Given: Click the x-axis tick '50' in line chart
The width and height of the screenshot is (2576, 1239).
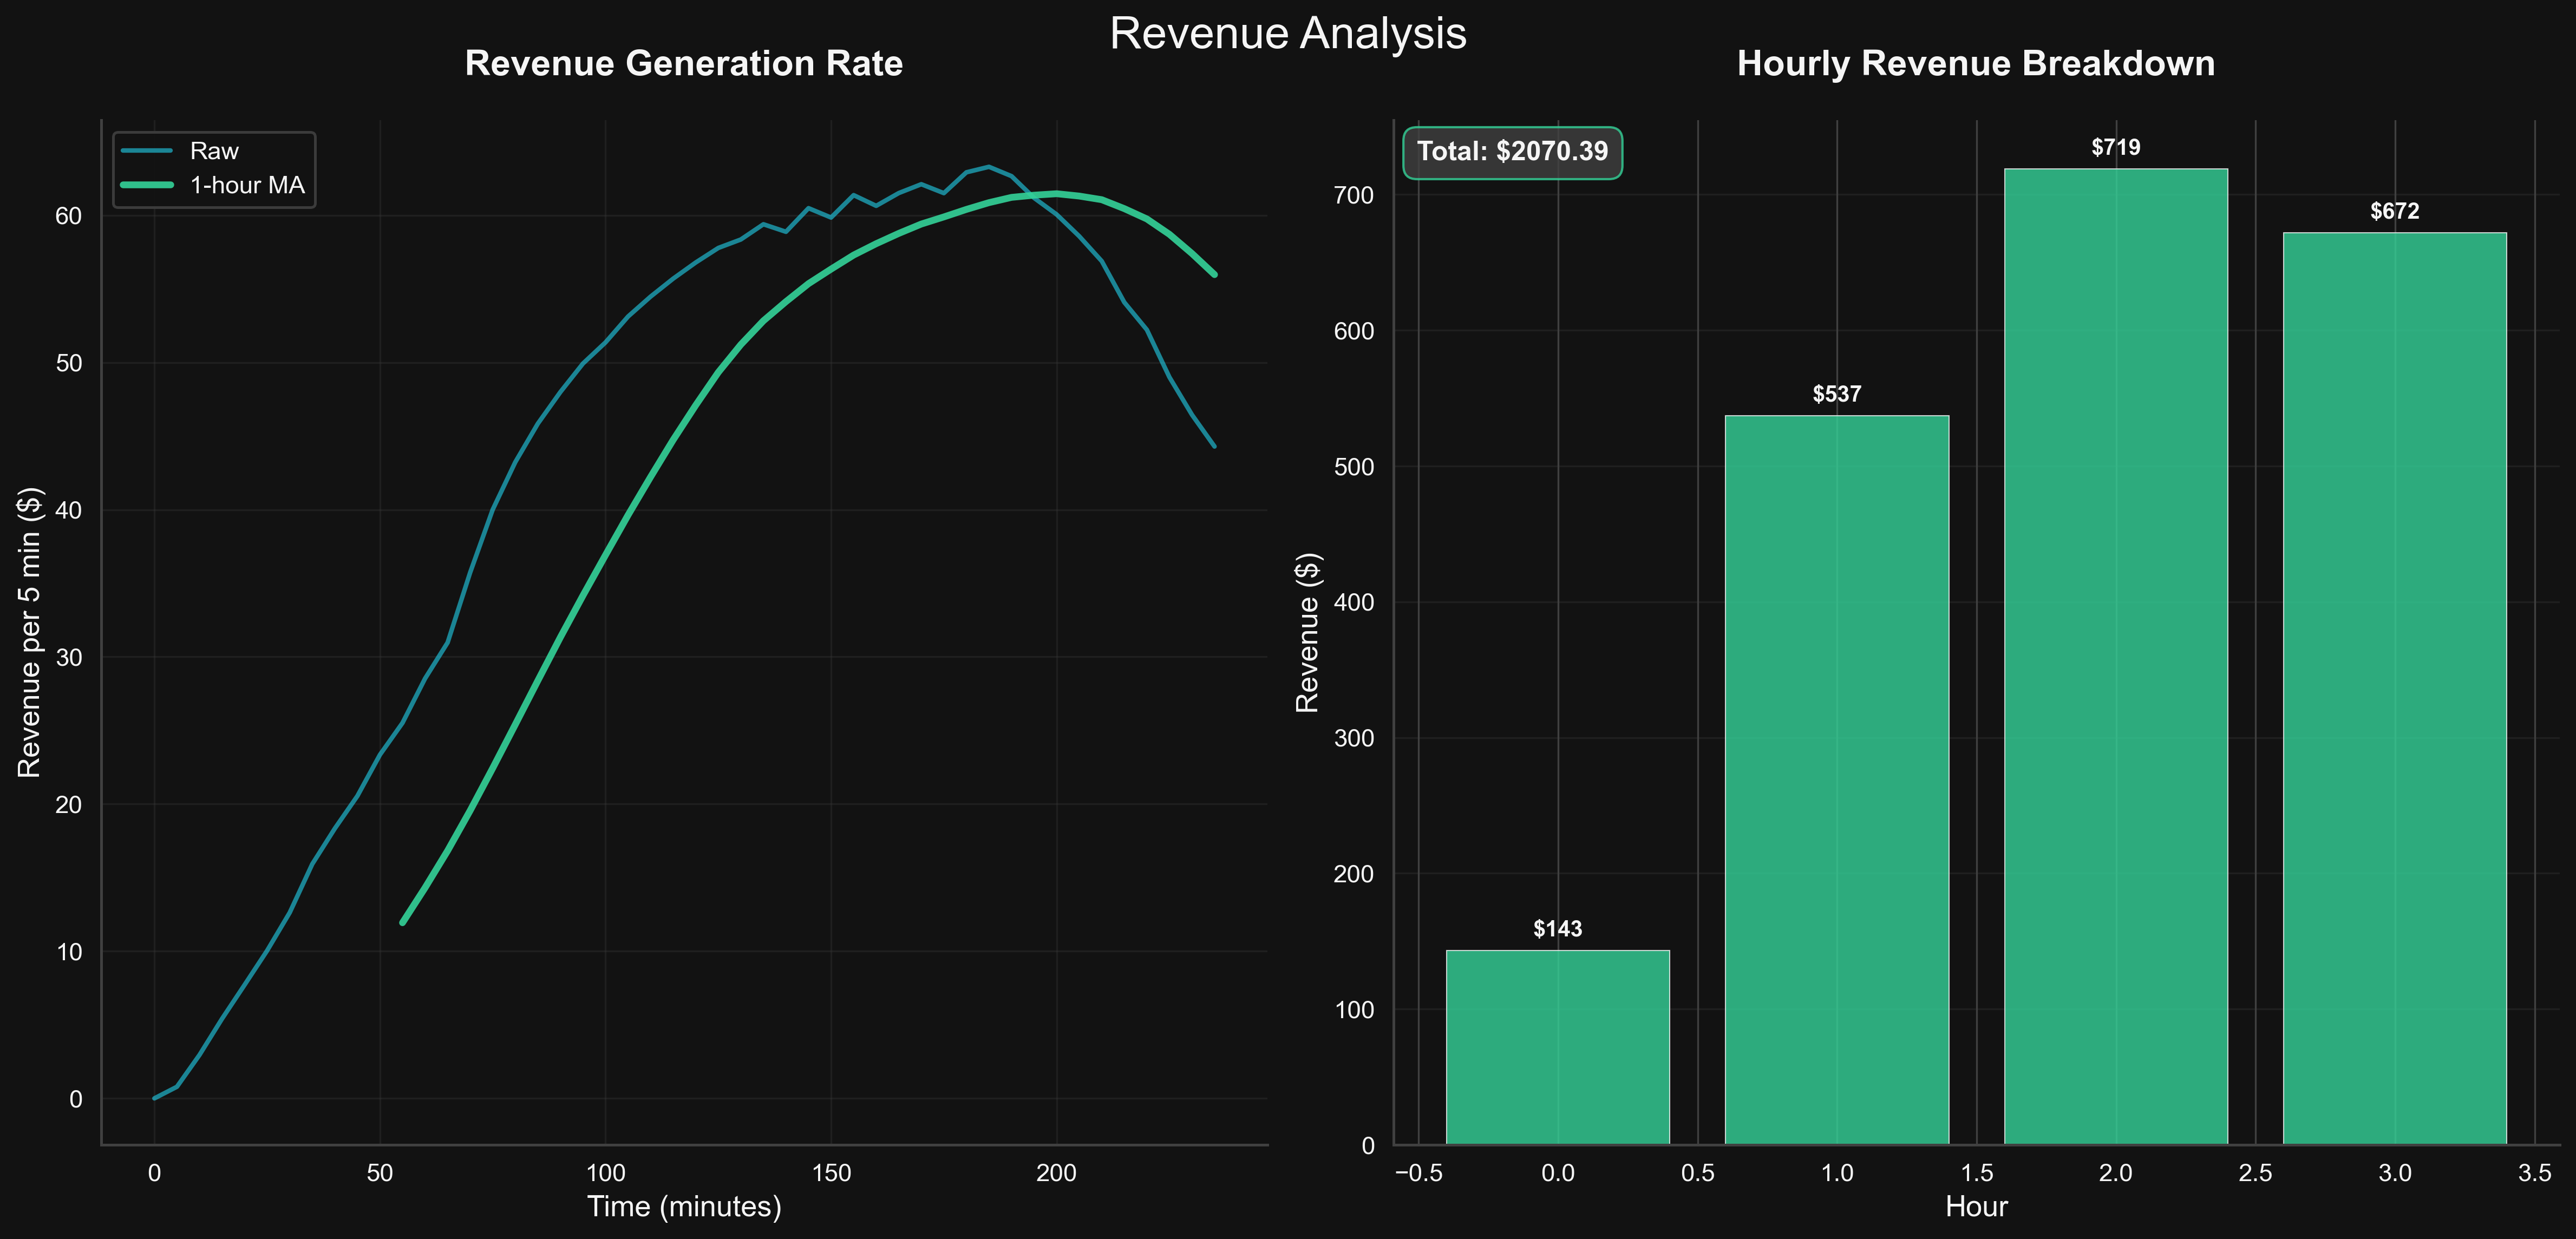Looking at the screenshot, I should [x=380, y=1173].
